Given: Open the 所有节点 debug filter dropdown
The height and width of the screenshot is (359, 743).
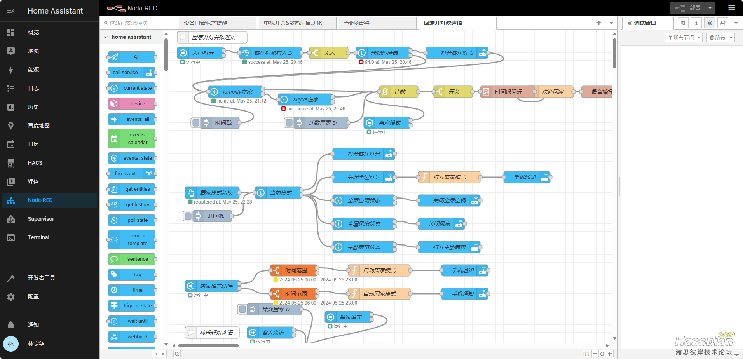Looking at the screenshot, I should pyautogui.click(x=684, y=37).
